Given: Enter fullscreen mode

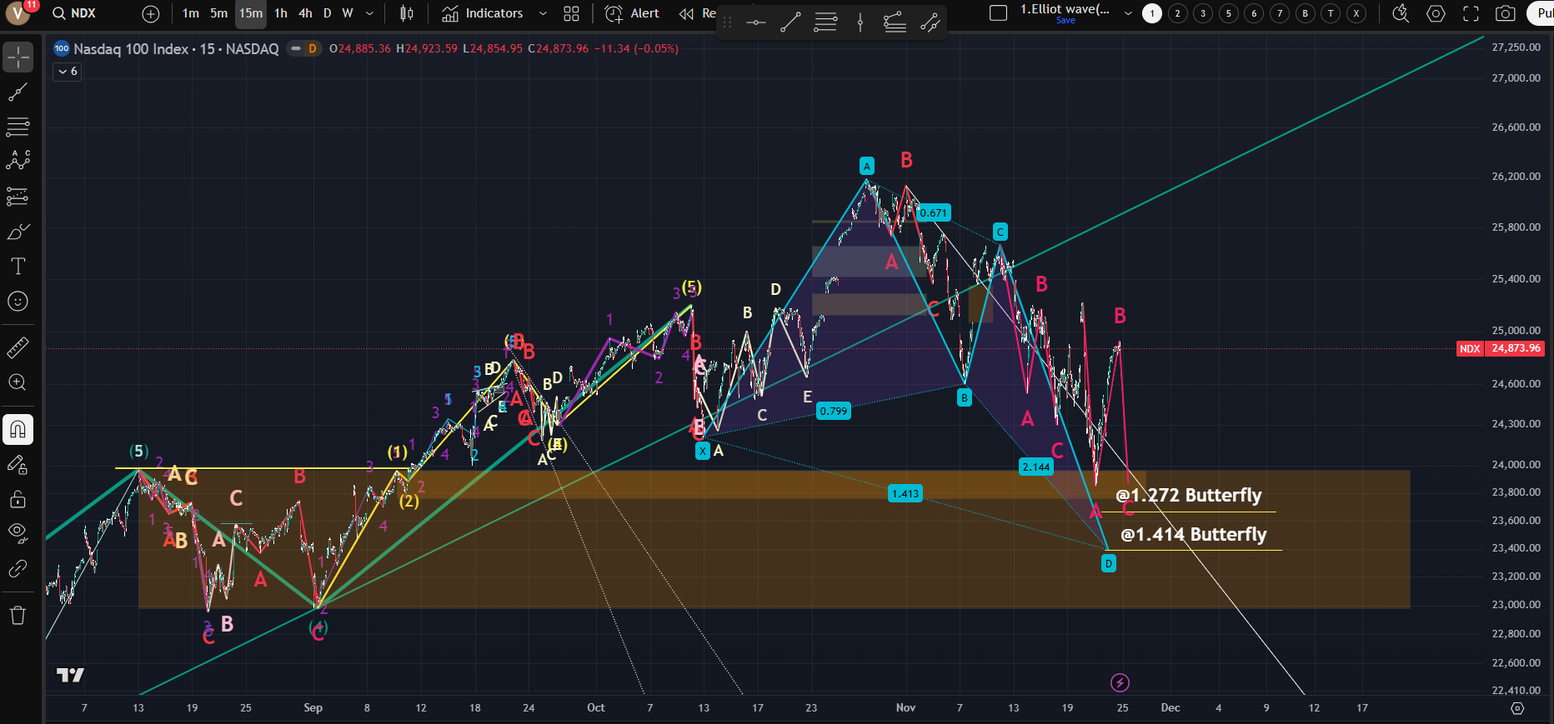Looking at the screenshot, I should 1471,13.
